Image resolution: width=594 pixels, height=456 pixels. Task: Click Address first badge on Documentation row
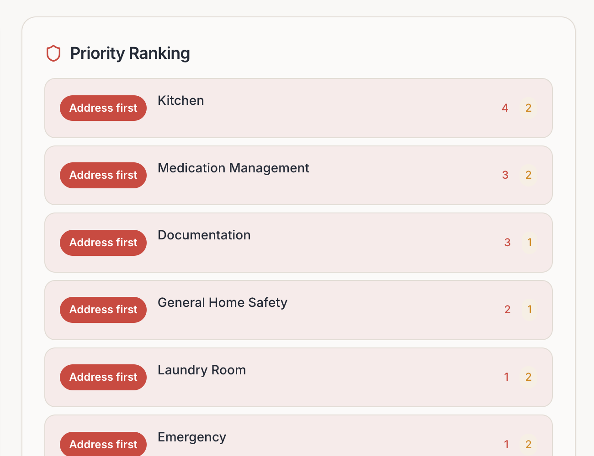tap(103, 243)
